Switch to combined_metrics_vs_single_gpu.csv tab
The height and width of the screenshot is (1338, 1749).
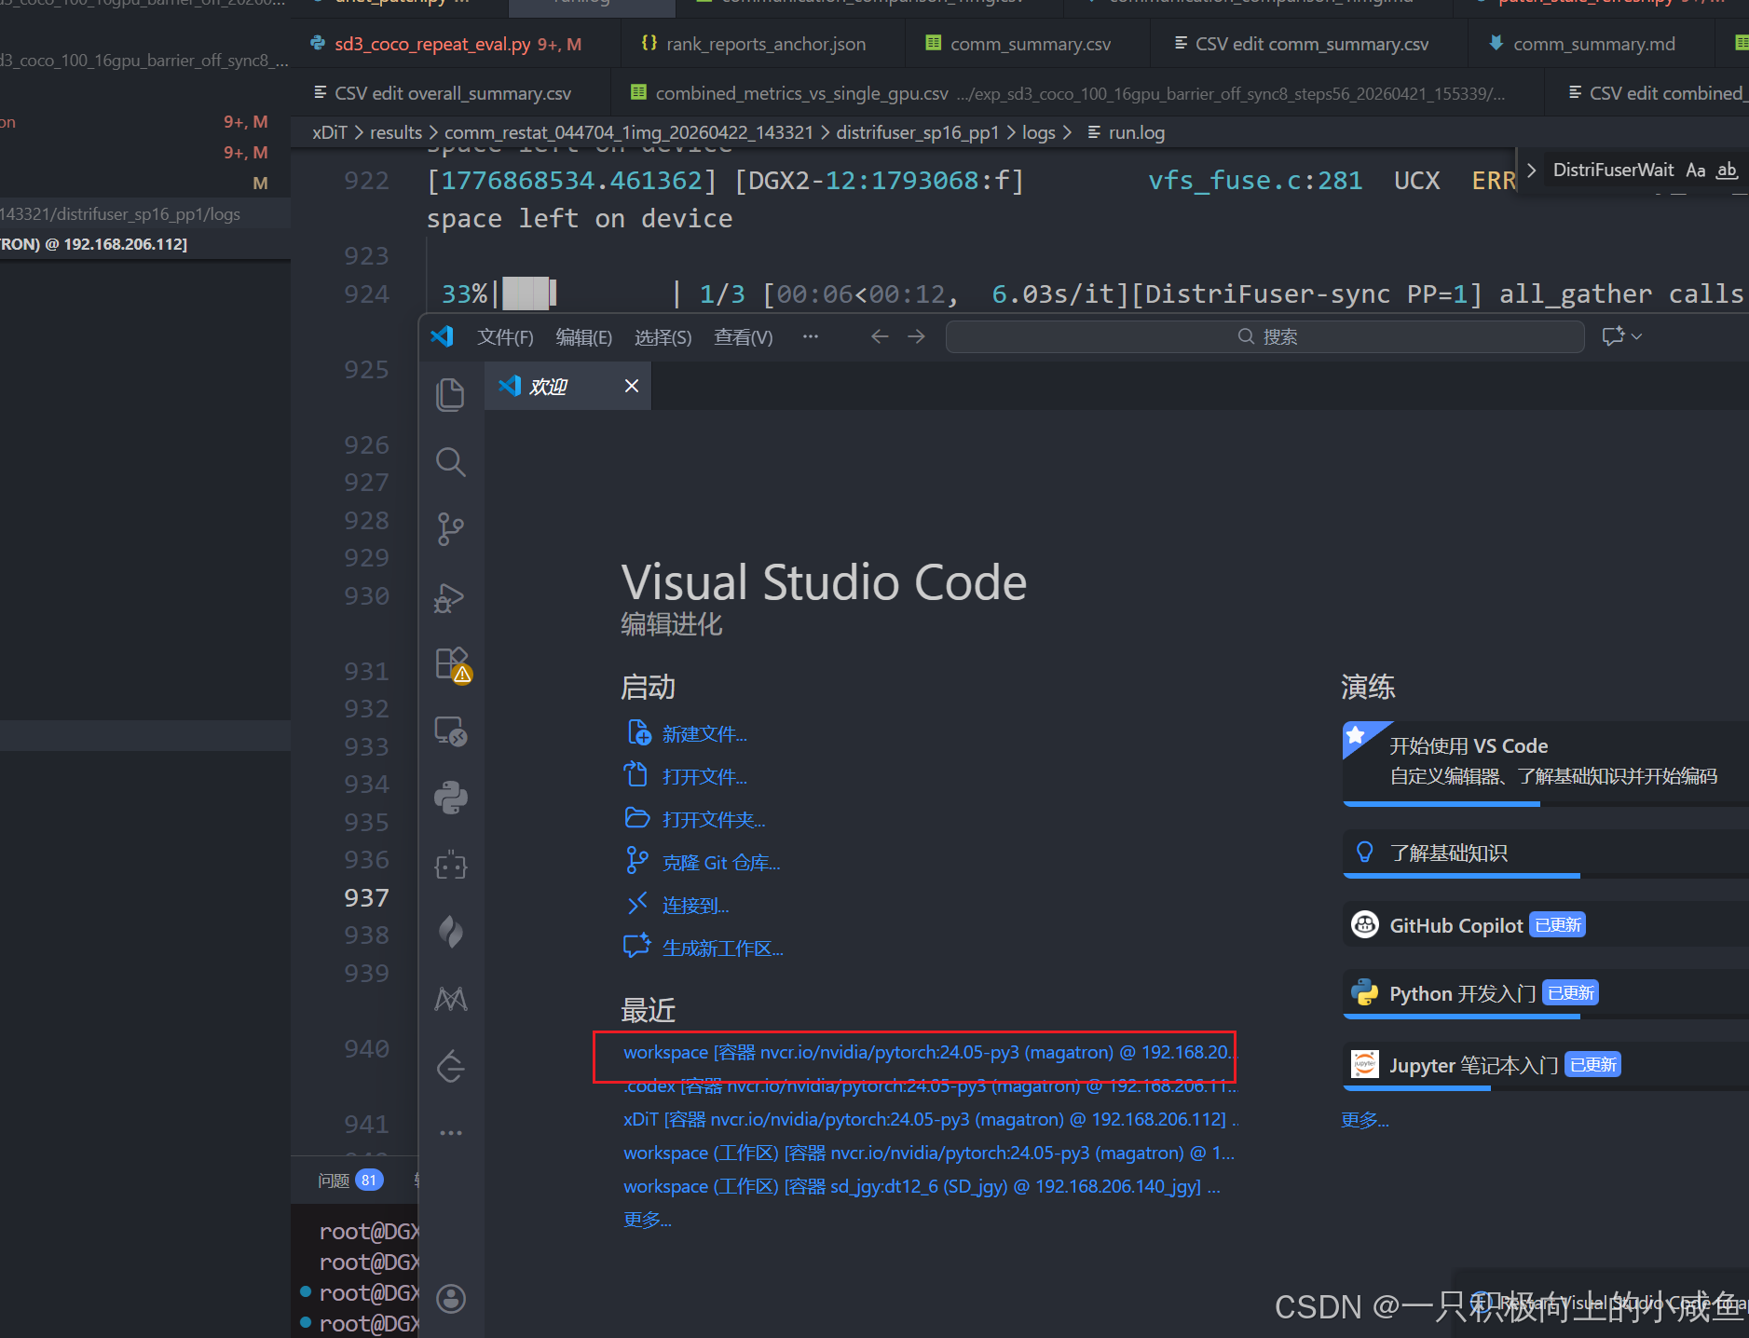[x=1076, y=93]
